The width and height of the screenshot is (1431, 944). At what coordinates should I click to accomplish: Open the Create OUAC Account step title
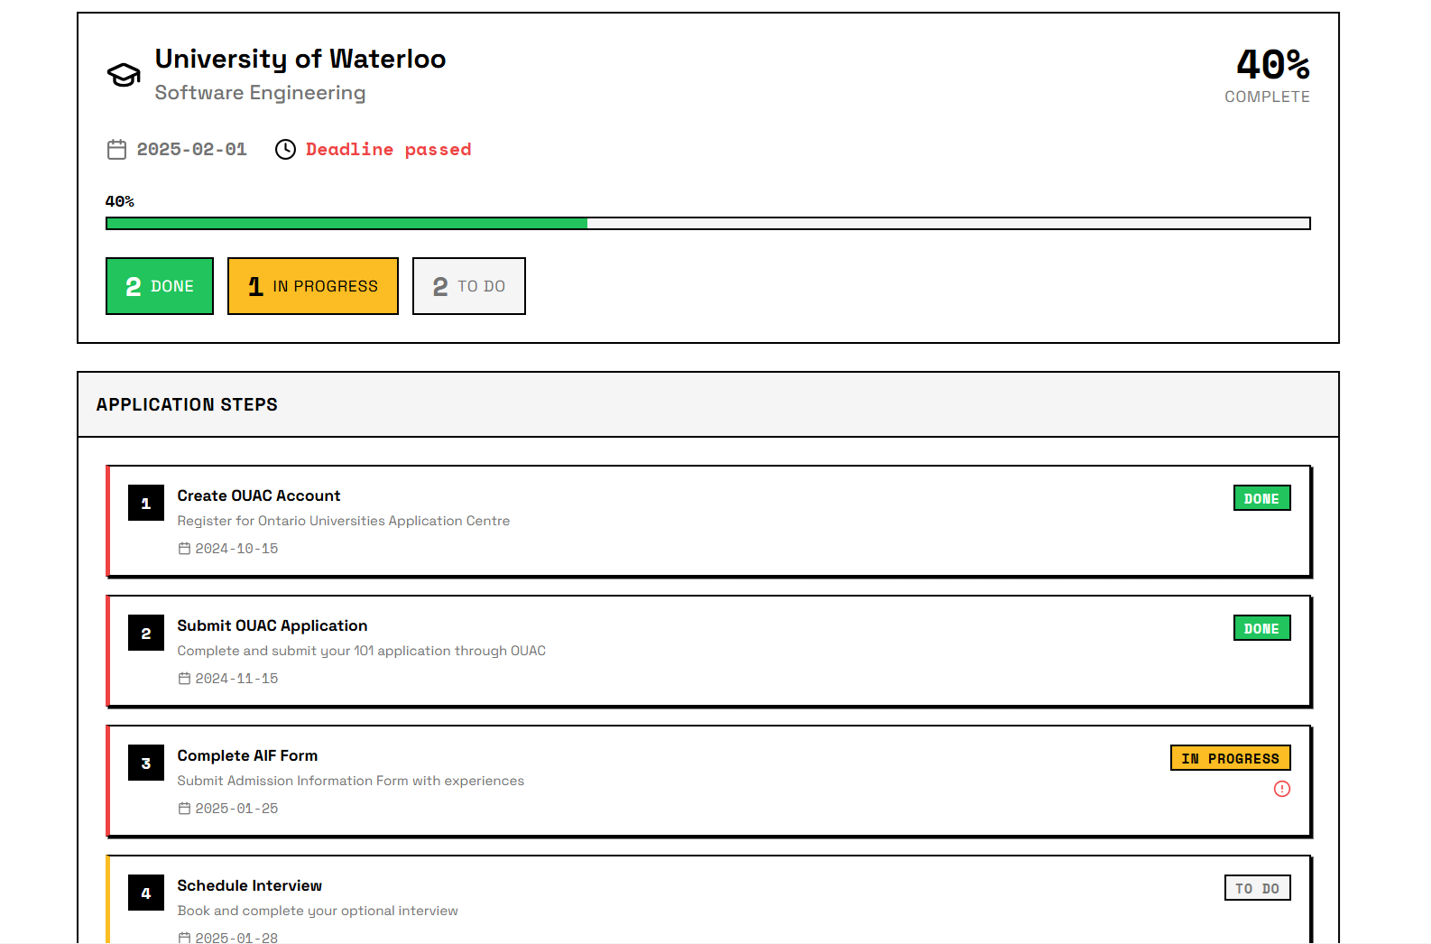coord(259,495)
